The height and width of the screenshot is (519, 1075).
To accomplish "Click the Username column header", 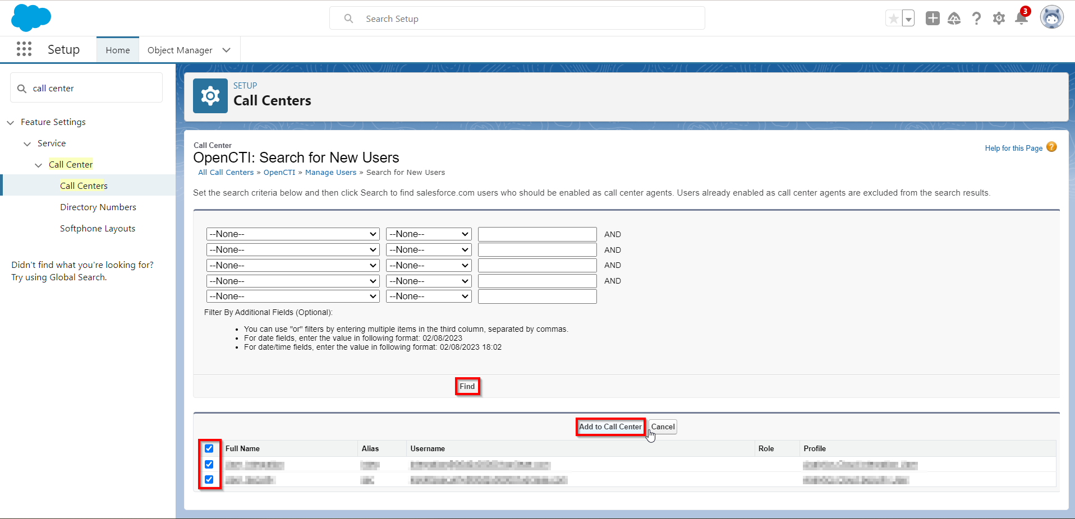I will [x=428, y=448].
